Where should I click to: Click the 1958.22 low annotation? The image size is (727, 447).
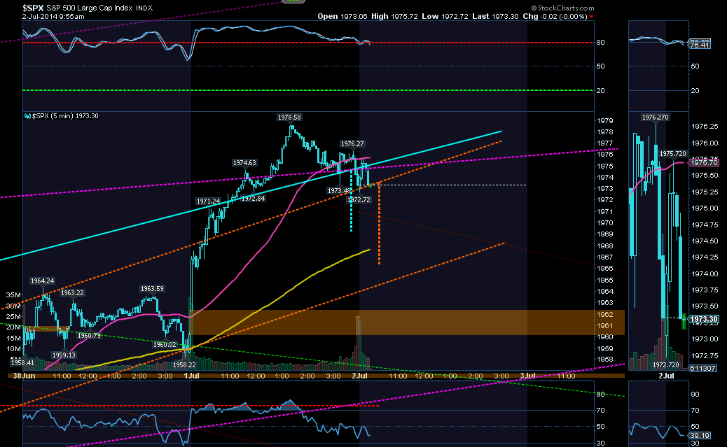(x=184, y=365)
